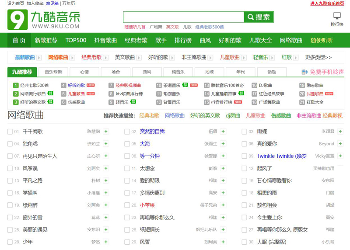
Task: Select checkbox for 13 平凡之路
Action: click(10, 181)
